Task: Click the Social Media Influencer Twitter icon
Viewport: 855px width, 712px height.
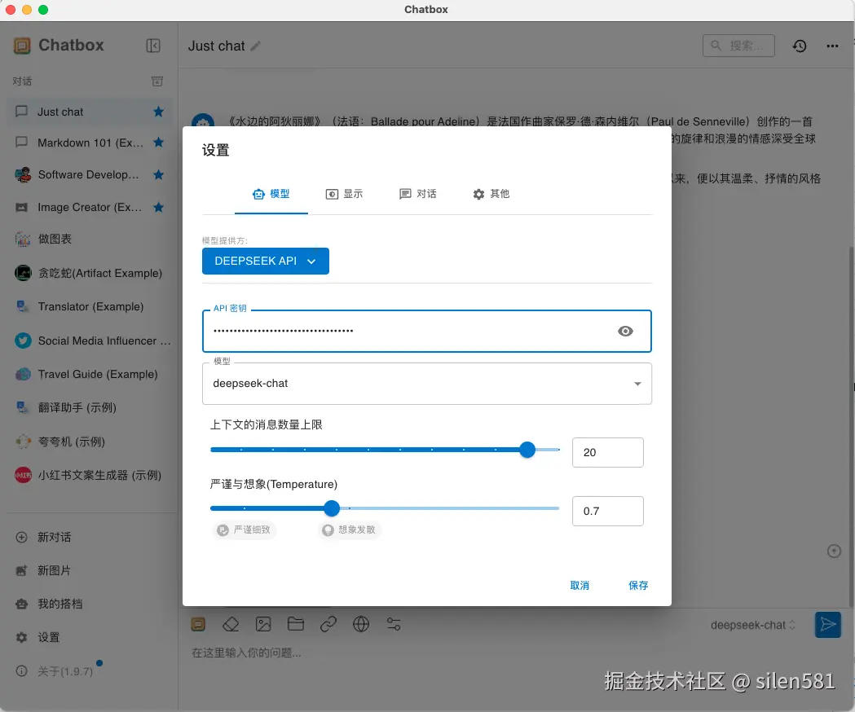Action: 23,341
